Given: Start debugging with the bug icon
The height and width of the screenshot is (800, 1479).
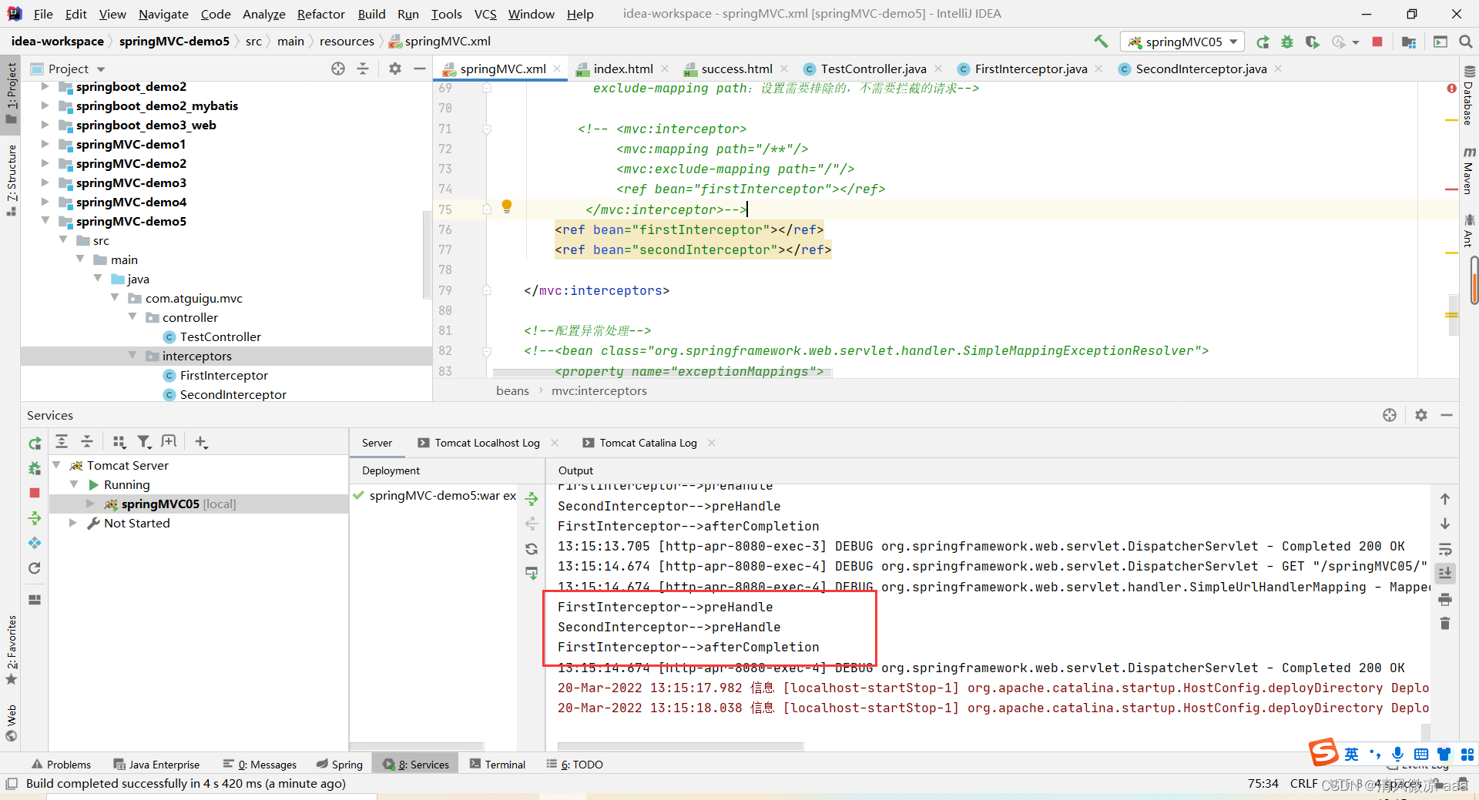Looking at the screenshot, I should point(1287,42).
